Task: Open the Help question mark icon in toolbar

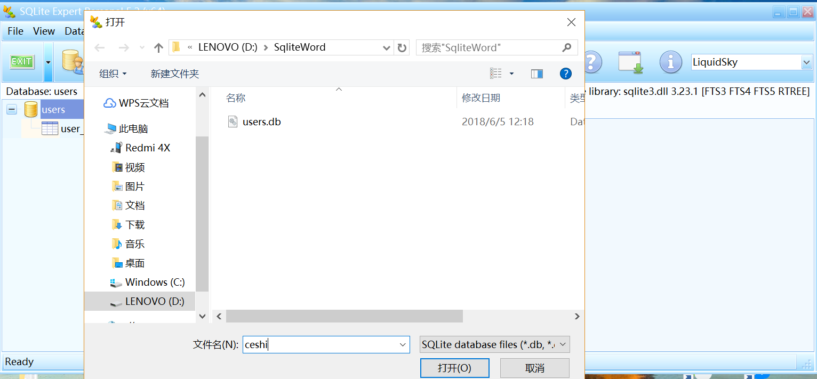Action: pos(593,62)
